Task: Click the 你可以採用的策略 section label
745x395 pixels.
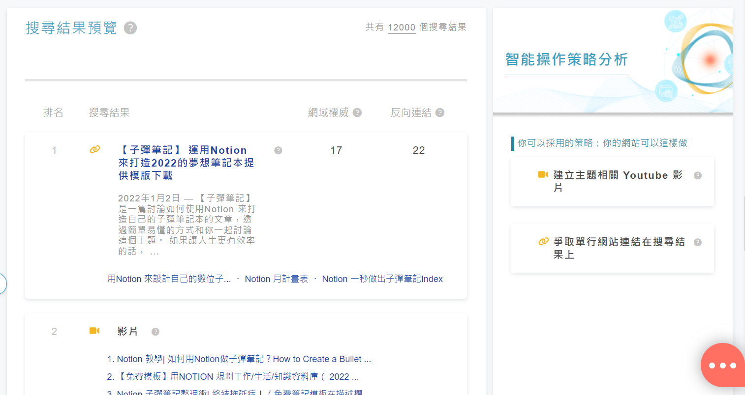Action: (x=603, y=143)
